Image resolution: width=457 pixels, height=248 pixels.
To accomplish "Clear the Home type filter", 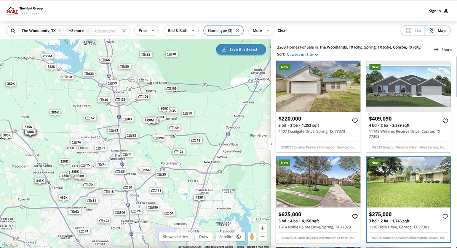I will coord(238,31).
